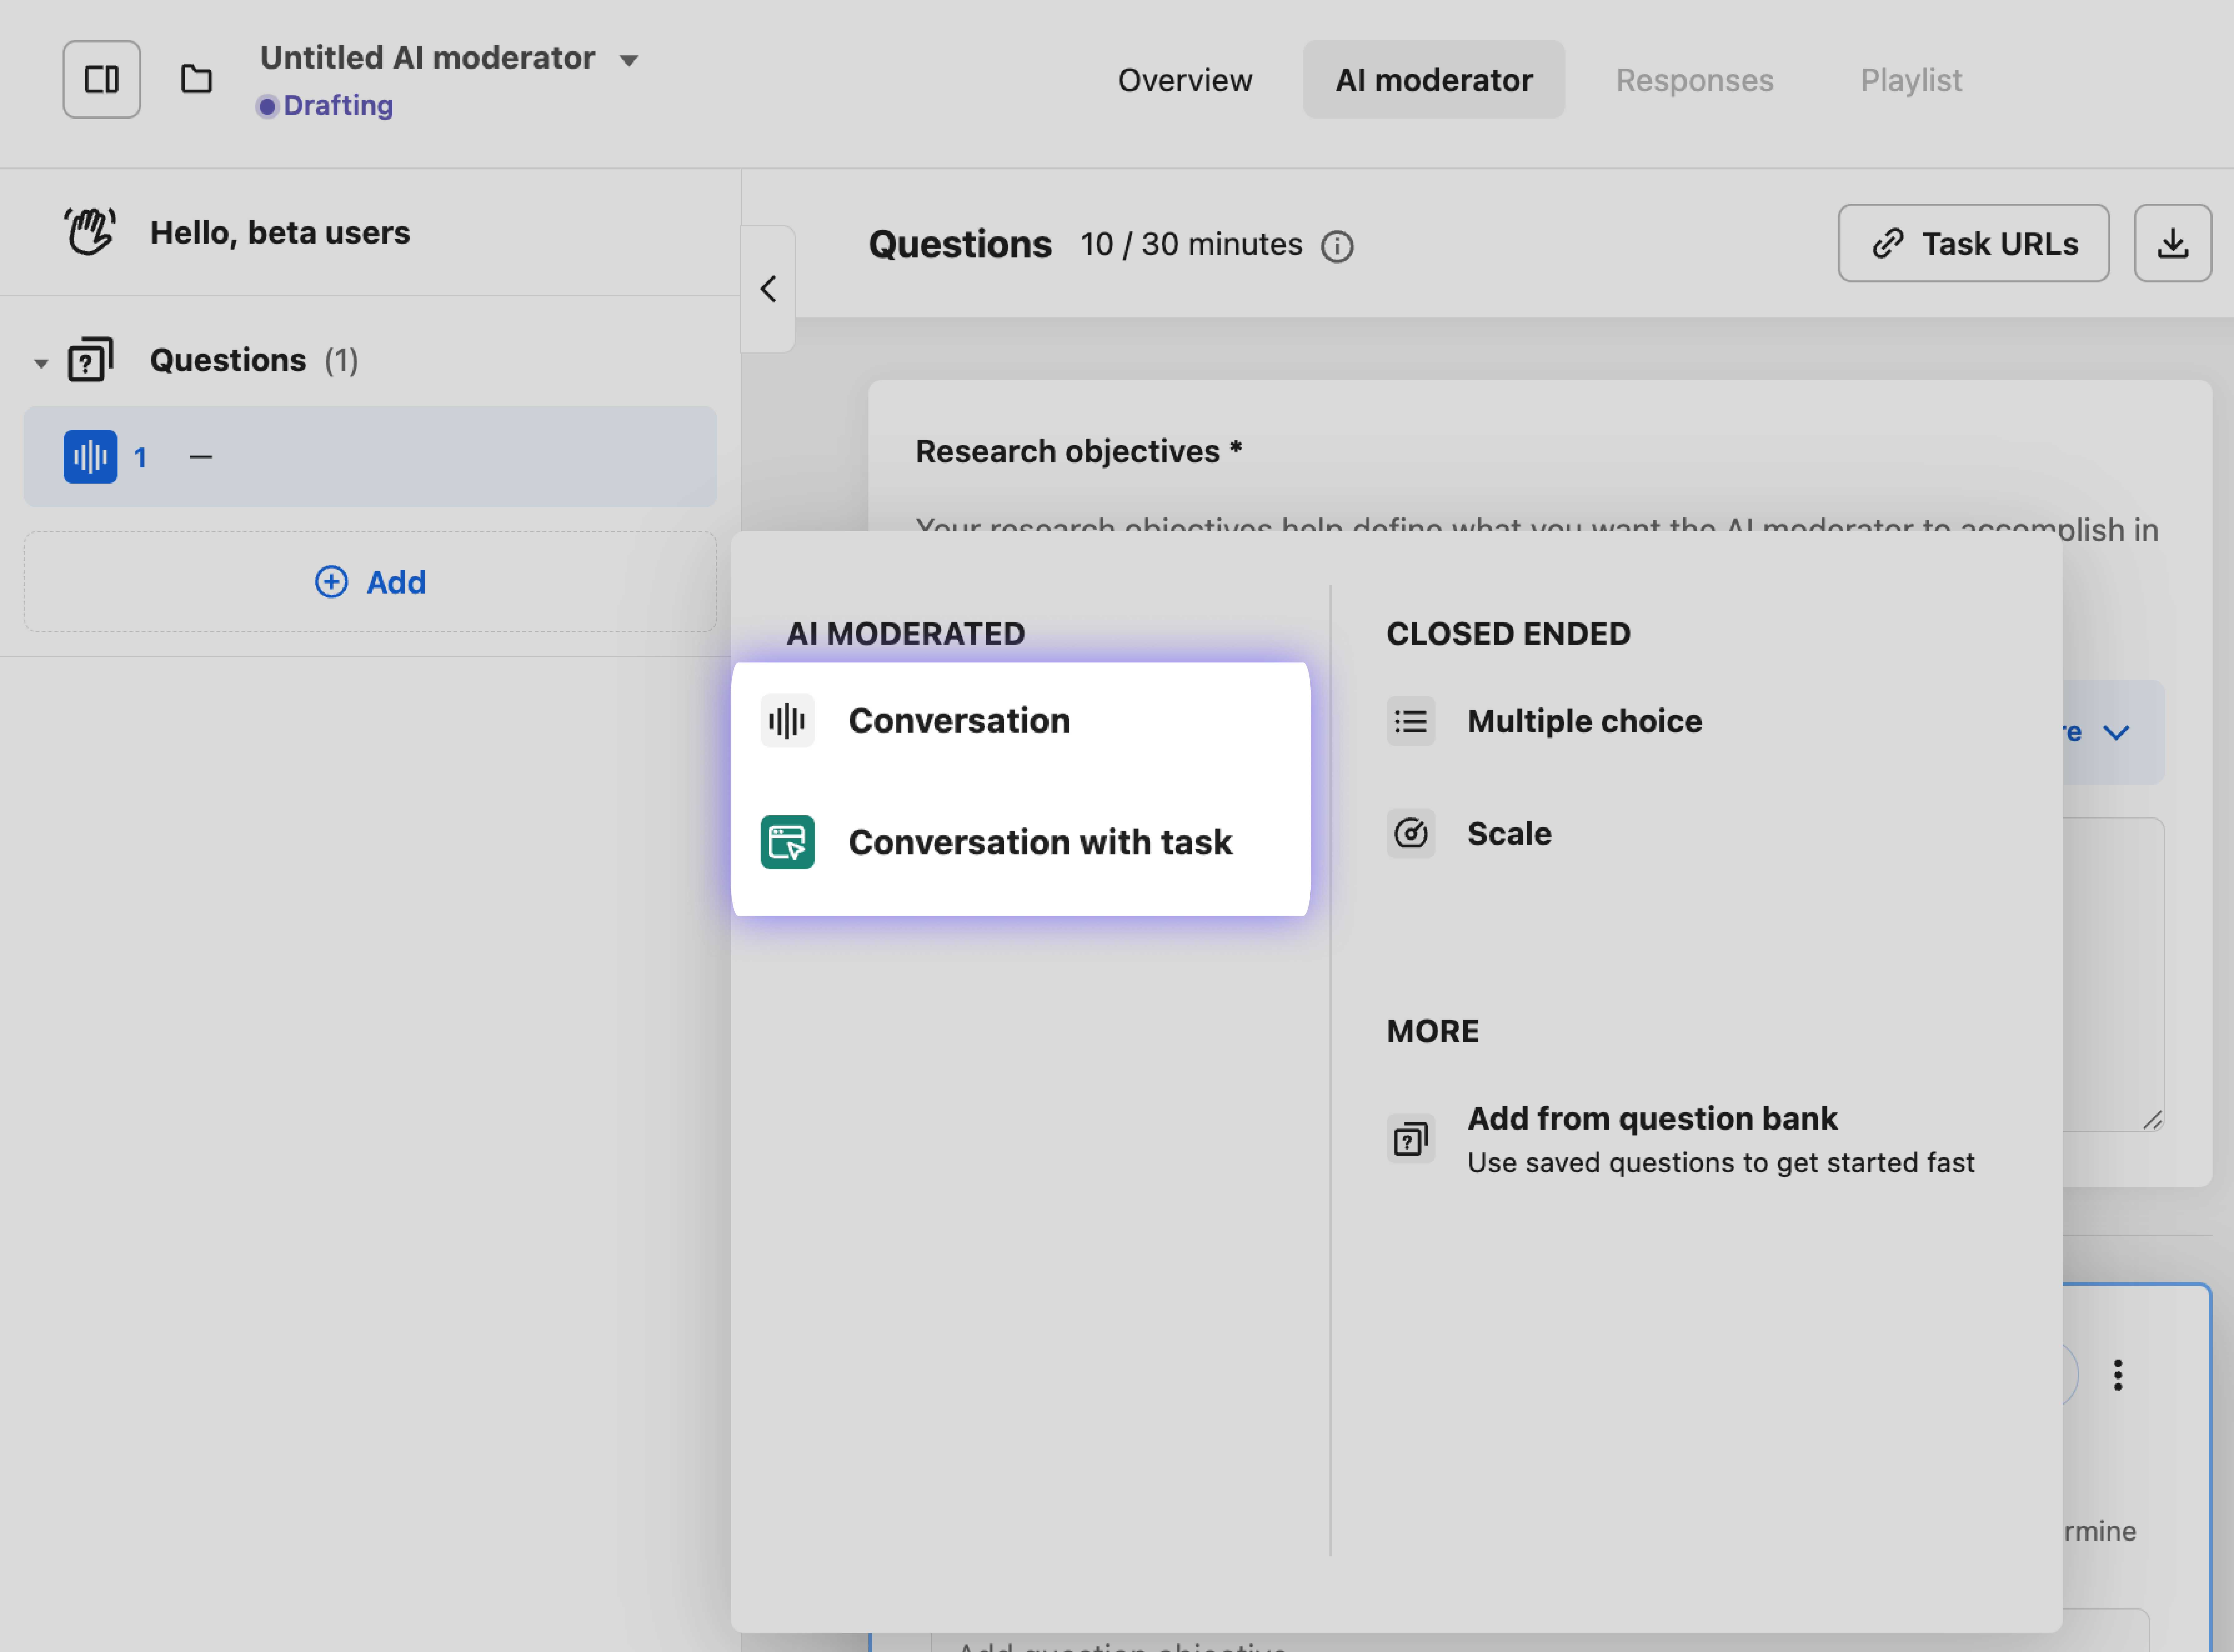This screenshot has height=1652, width=2234.
Task: Switch to the Overview tab
Action: point(1184,80)
